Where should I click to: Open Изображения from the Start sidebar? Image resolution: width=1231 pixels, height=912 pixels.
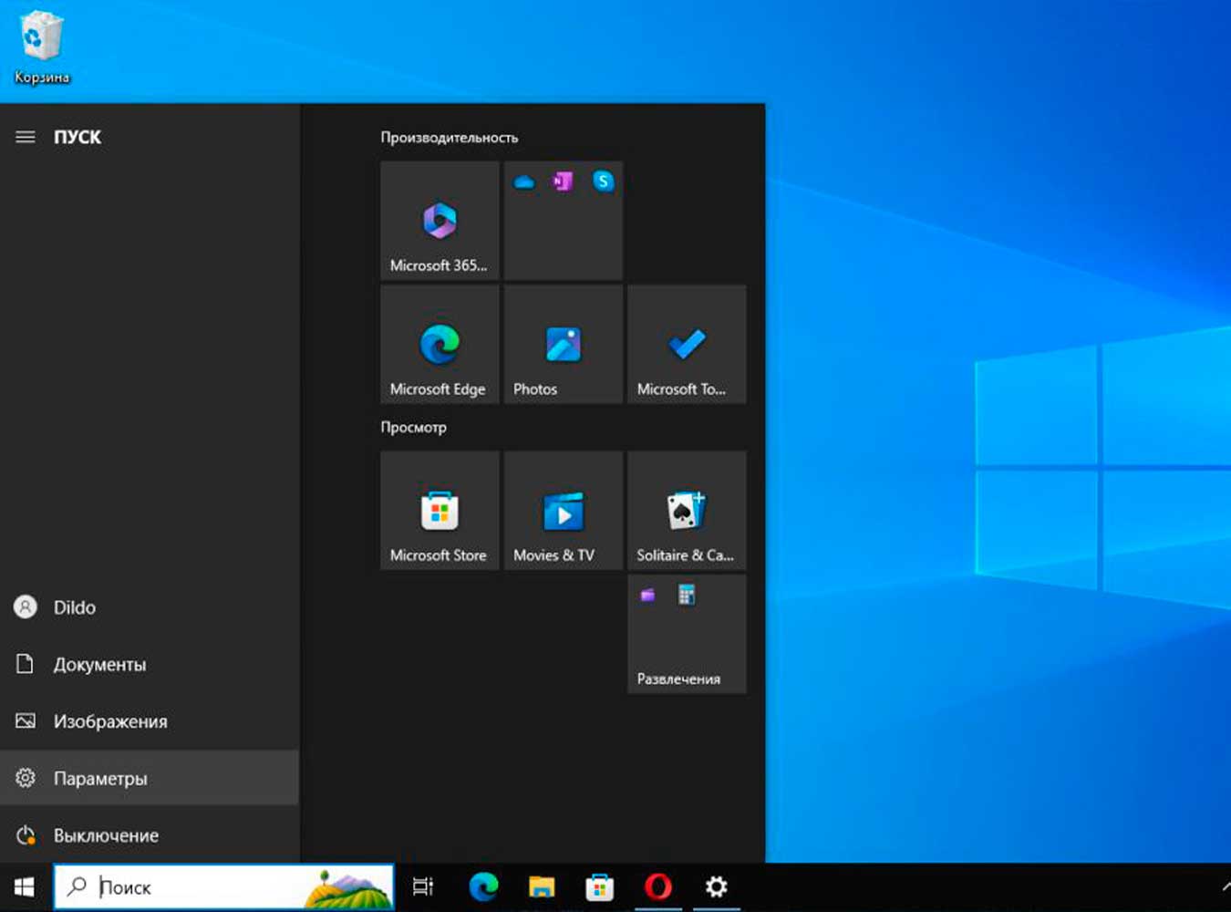tap(150, 721)
